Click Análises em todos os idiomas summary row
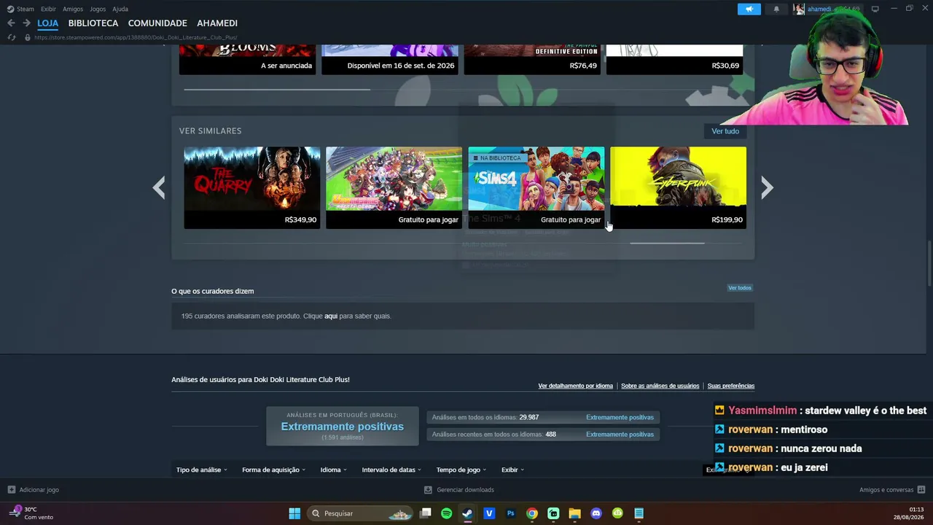Screen dimensions: 933x525 (x=543, y=417)
